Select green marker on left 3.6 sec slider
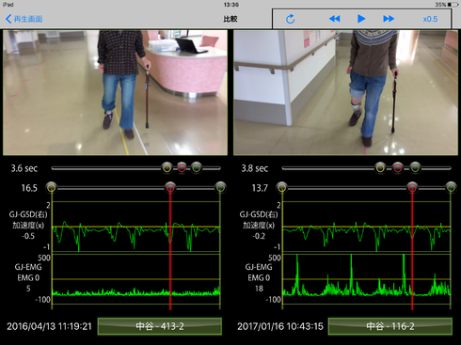Viewport: 461px width, 345px height. coord(197,168)
